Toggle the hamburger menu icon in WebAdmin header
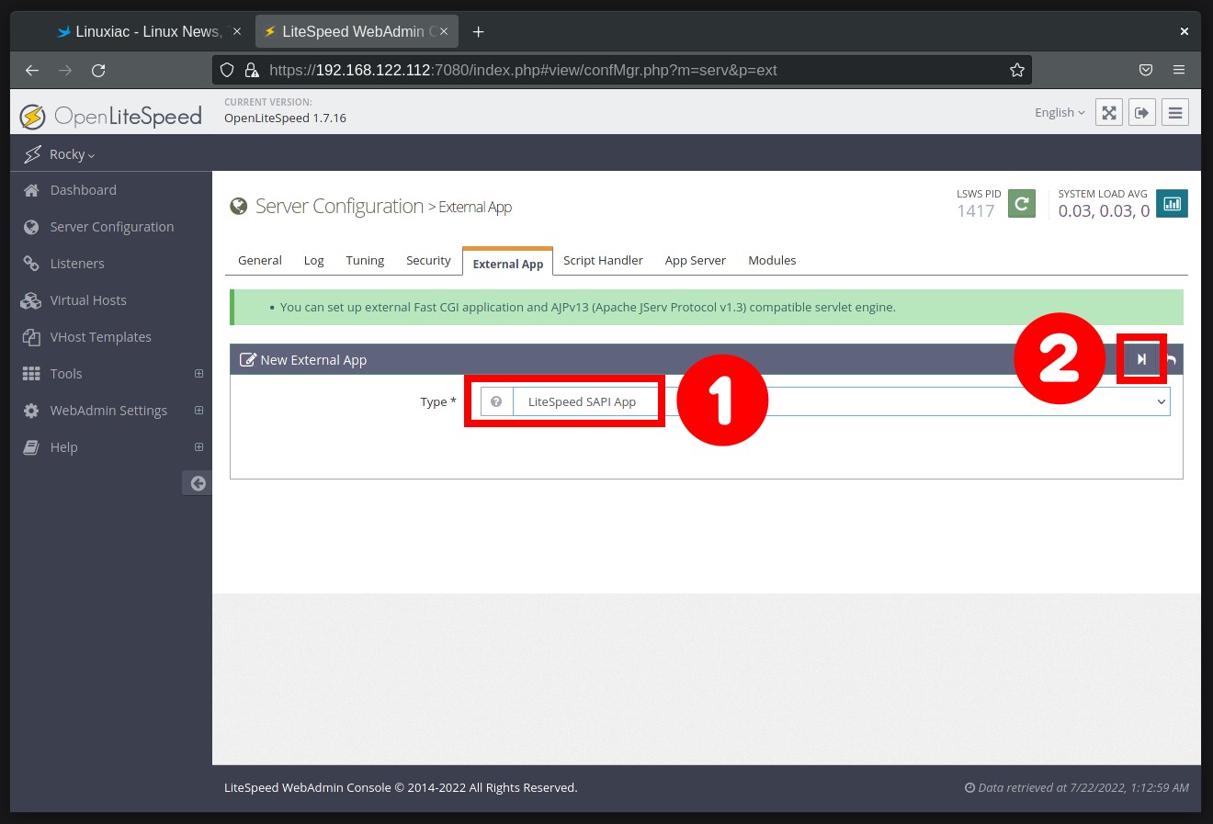The height and width of the screenshot is (824, 1213). (x=1175, y=112)
